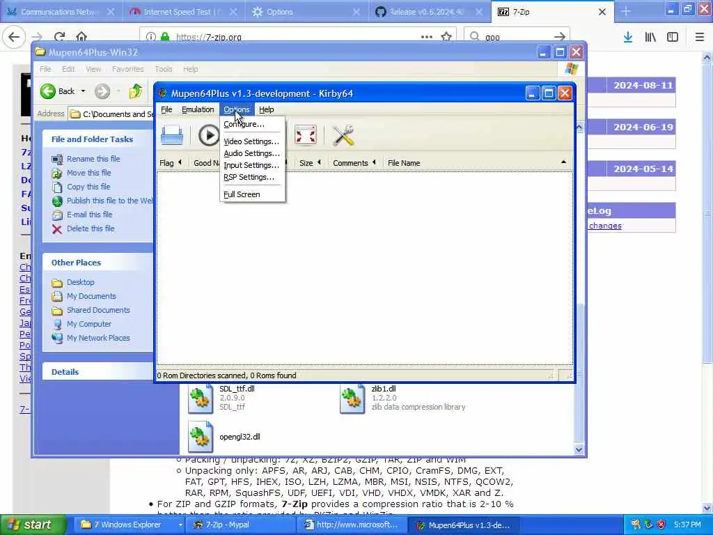Click browser back arrow button
Image resolution: width=713 pixels, height=535 pixels.
point(14,37)
